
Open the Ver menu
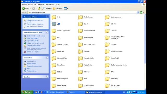[x=35, y=5]
